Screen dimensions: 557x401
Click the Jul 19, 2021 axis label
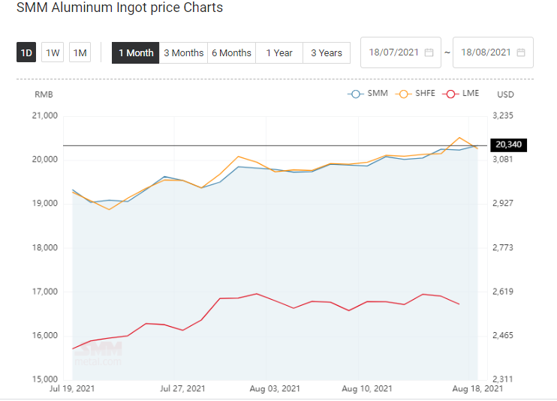point(72,388)
